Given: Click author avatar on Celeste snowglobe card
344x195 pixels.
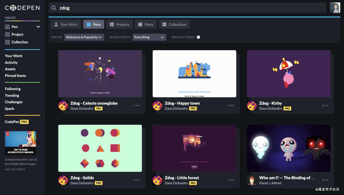Looking at the screenshot, I should (x=63, y=106).
